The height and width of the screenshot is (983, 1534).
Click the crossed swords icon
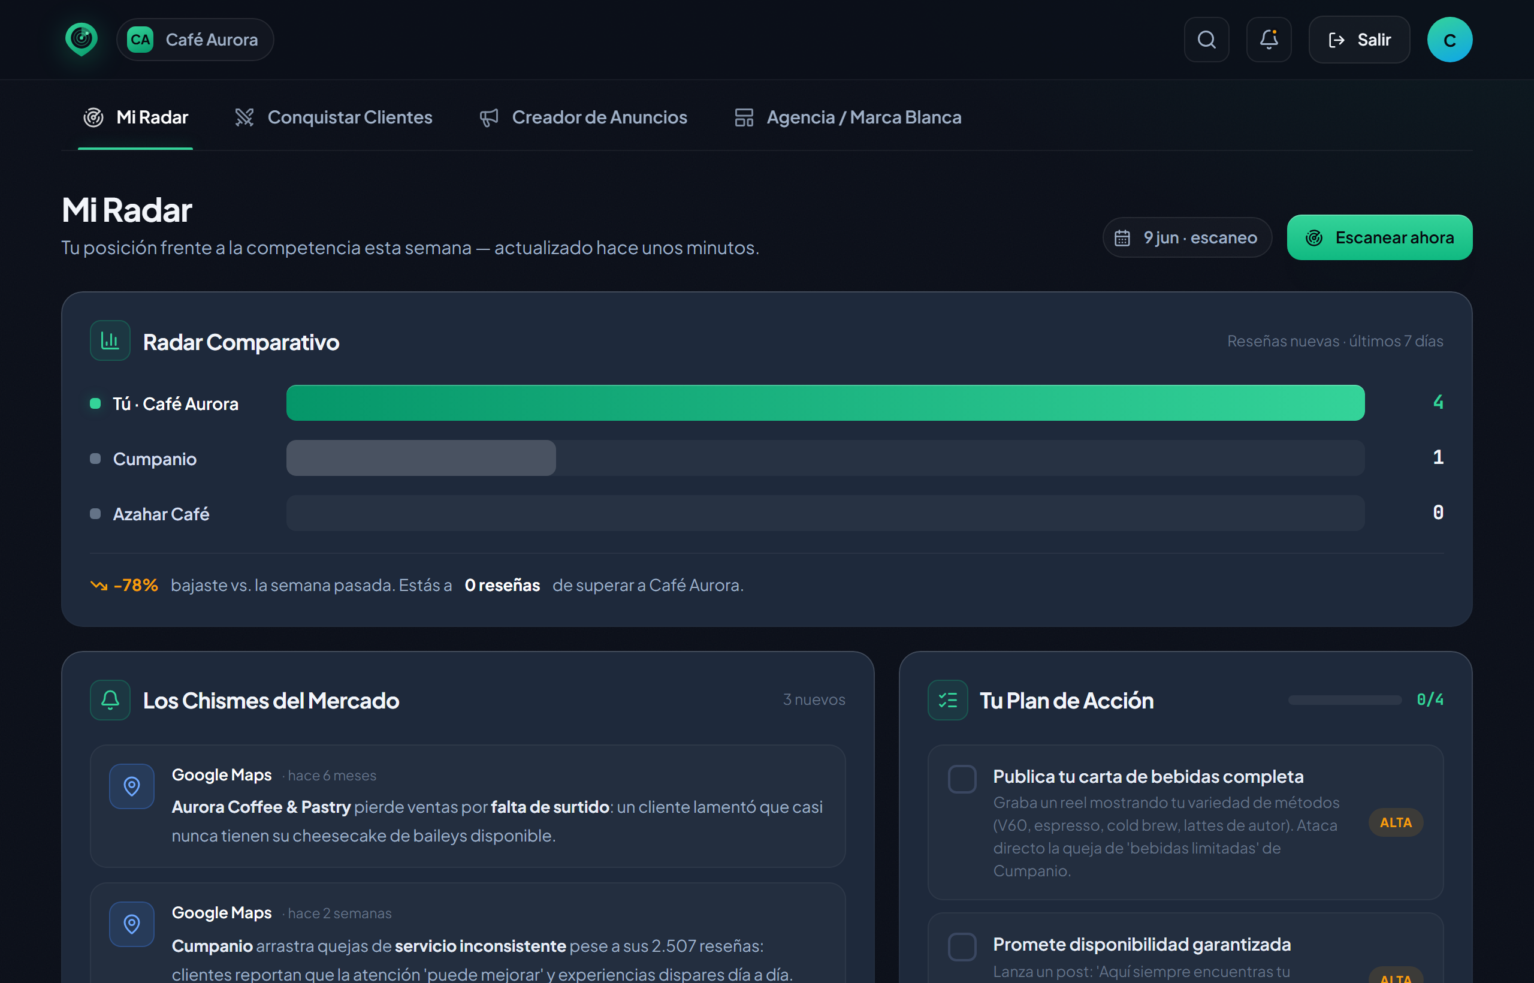coord(244,117)
